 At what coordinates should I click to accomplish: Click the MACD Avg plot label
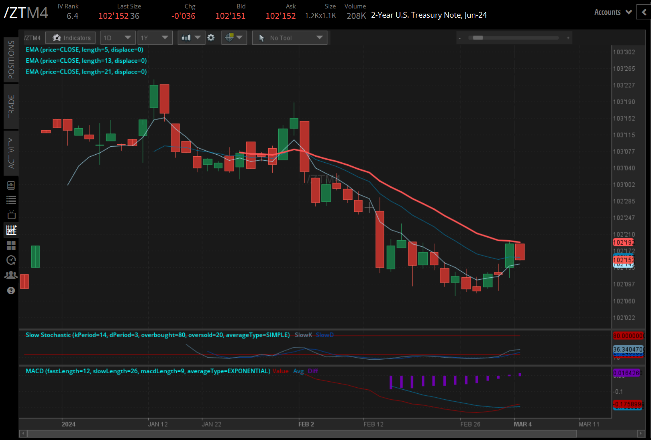[298, 371]
